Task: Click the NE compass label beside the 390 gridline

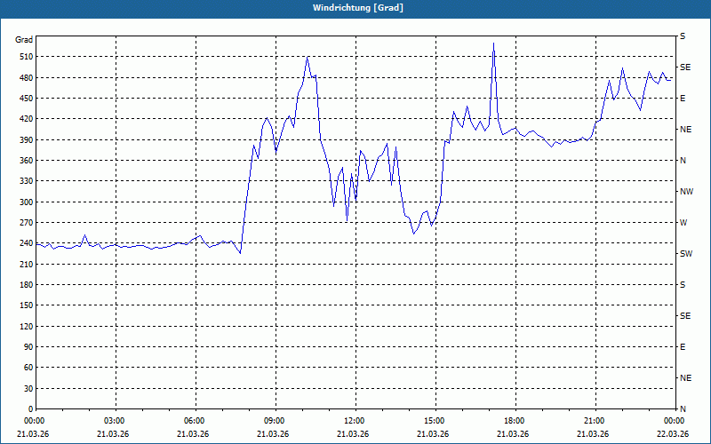Action: click(685, 130)
